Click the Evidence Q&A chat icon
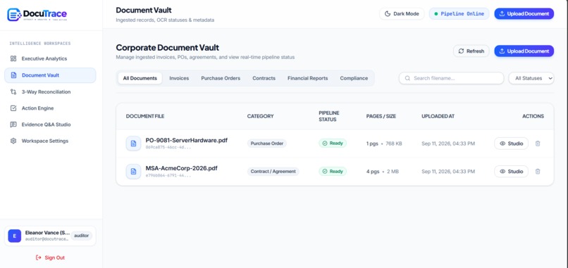 (x=13, y=125)
